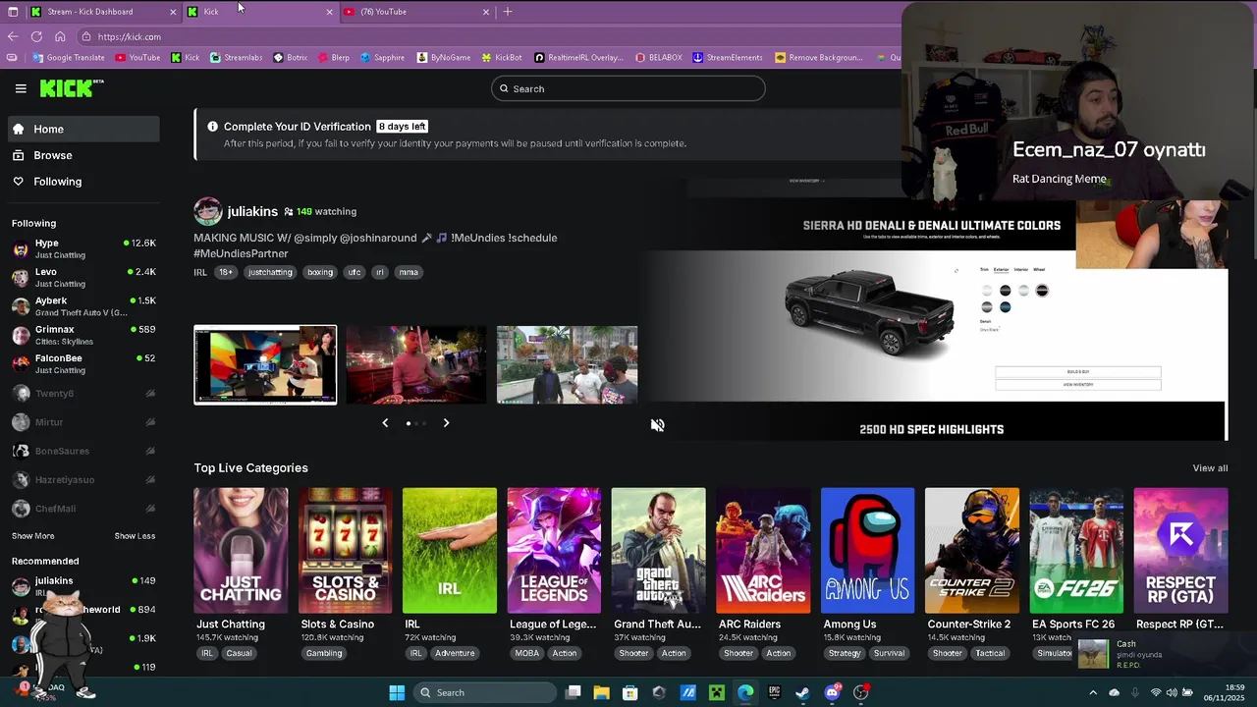This screenshot has height=707, width=1257.
Task: Open Google Translate bookmark
Action: pos(69,58)
